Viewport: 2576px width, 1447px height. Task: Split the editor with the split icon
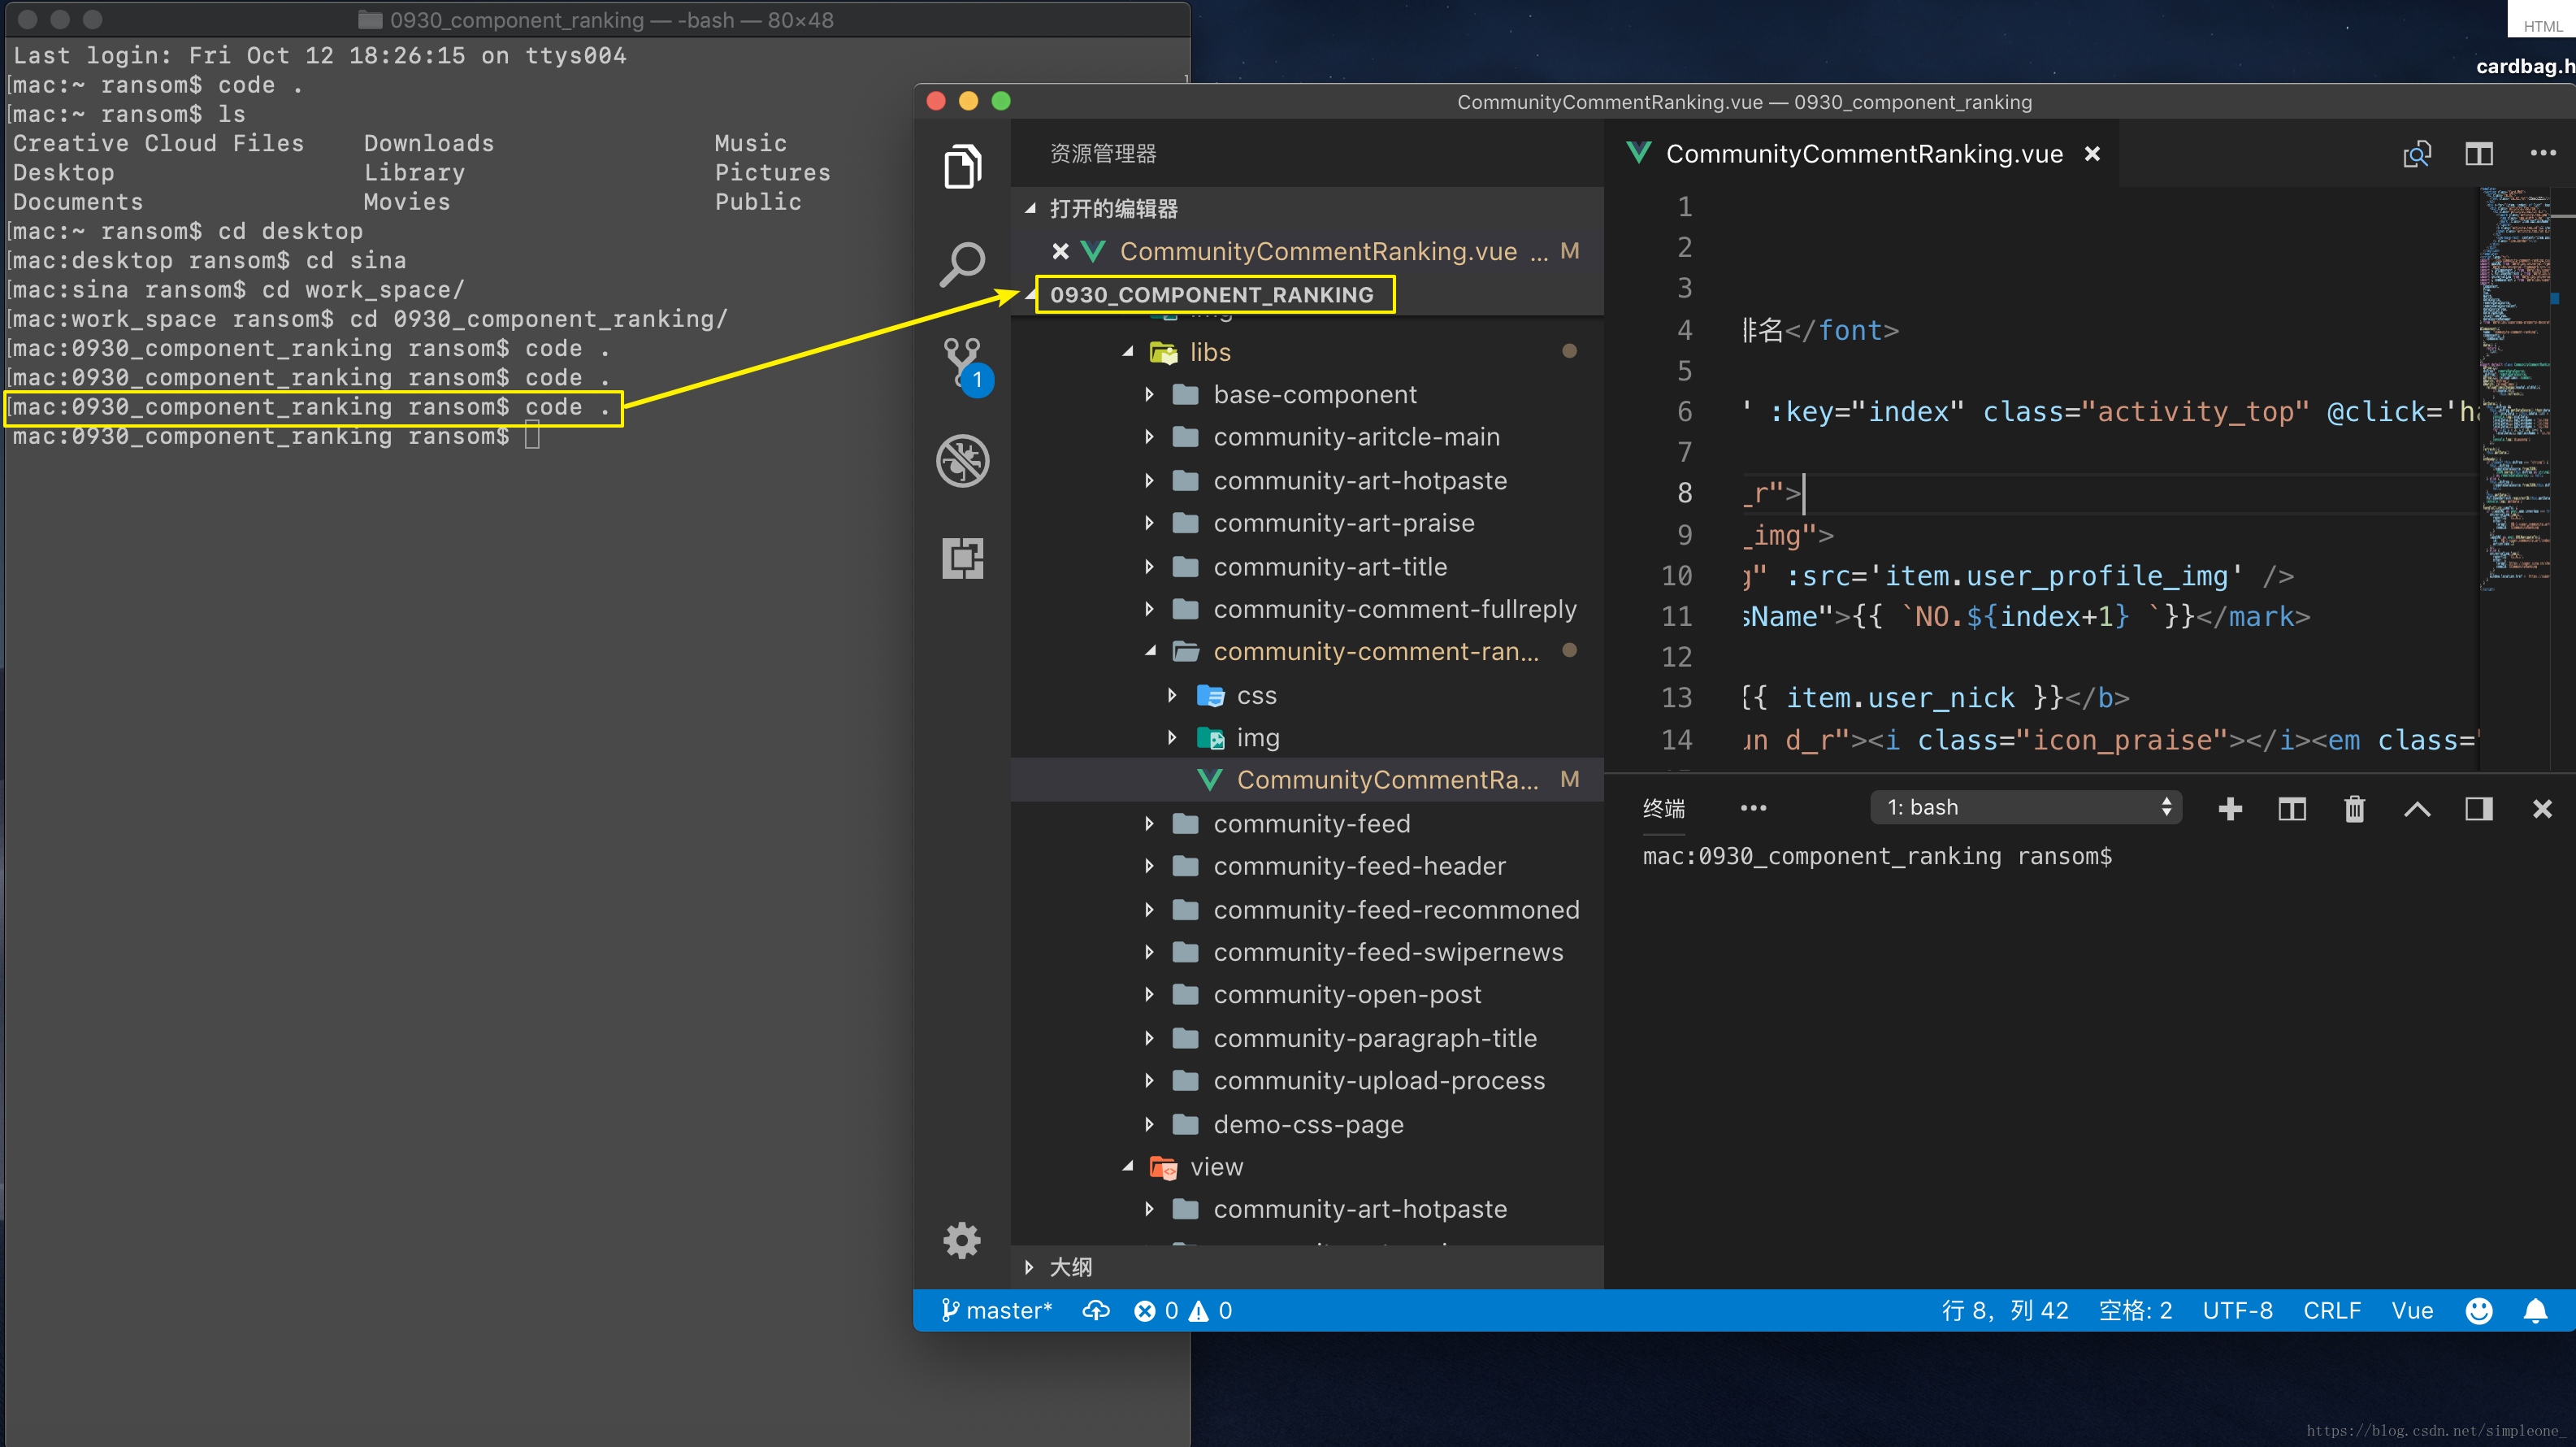coord(2478,154)
